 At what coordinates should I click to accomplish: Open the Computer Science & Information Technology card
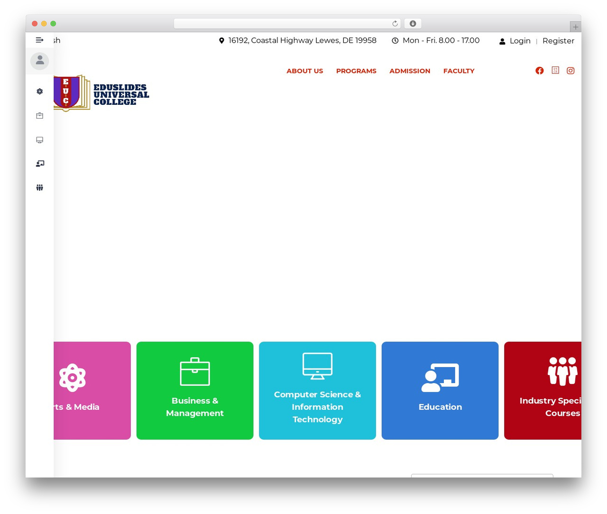coord(318,391)
